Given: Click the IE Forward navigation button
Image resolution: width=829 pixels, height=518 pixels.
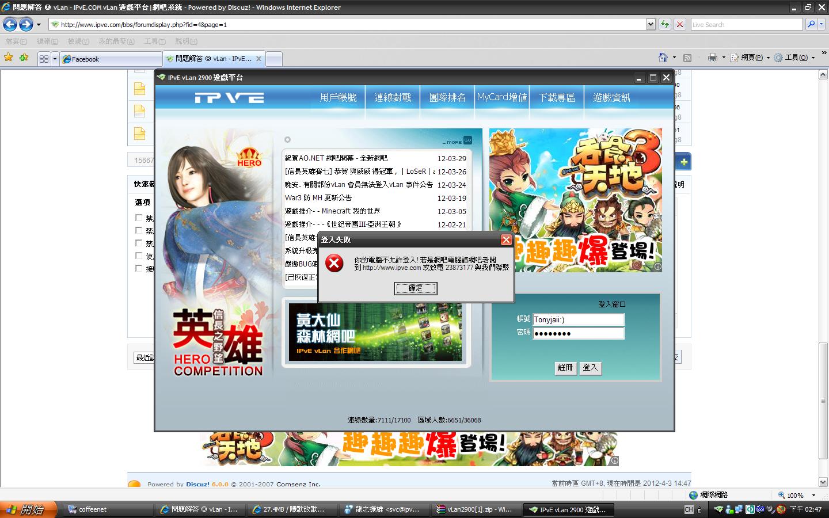Looking at the screenshot, I should coord(26,24).
